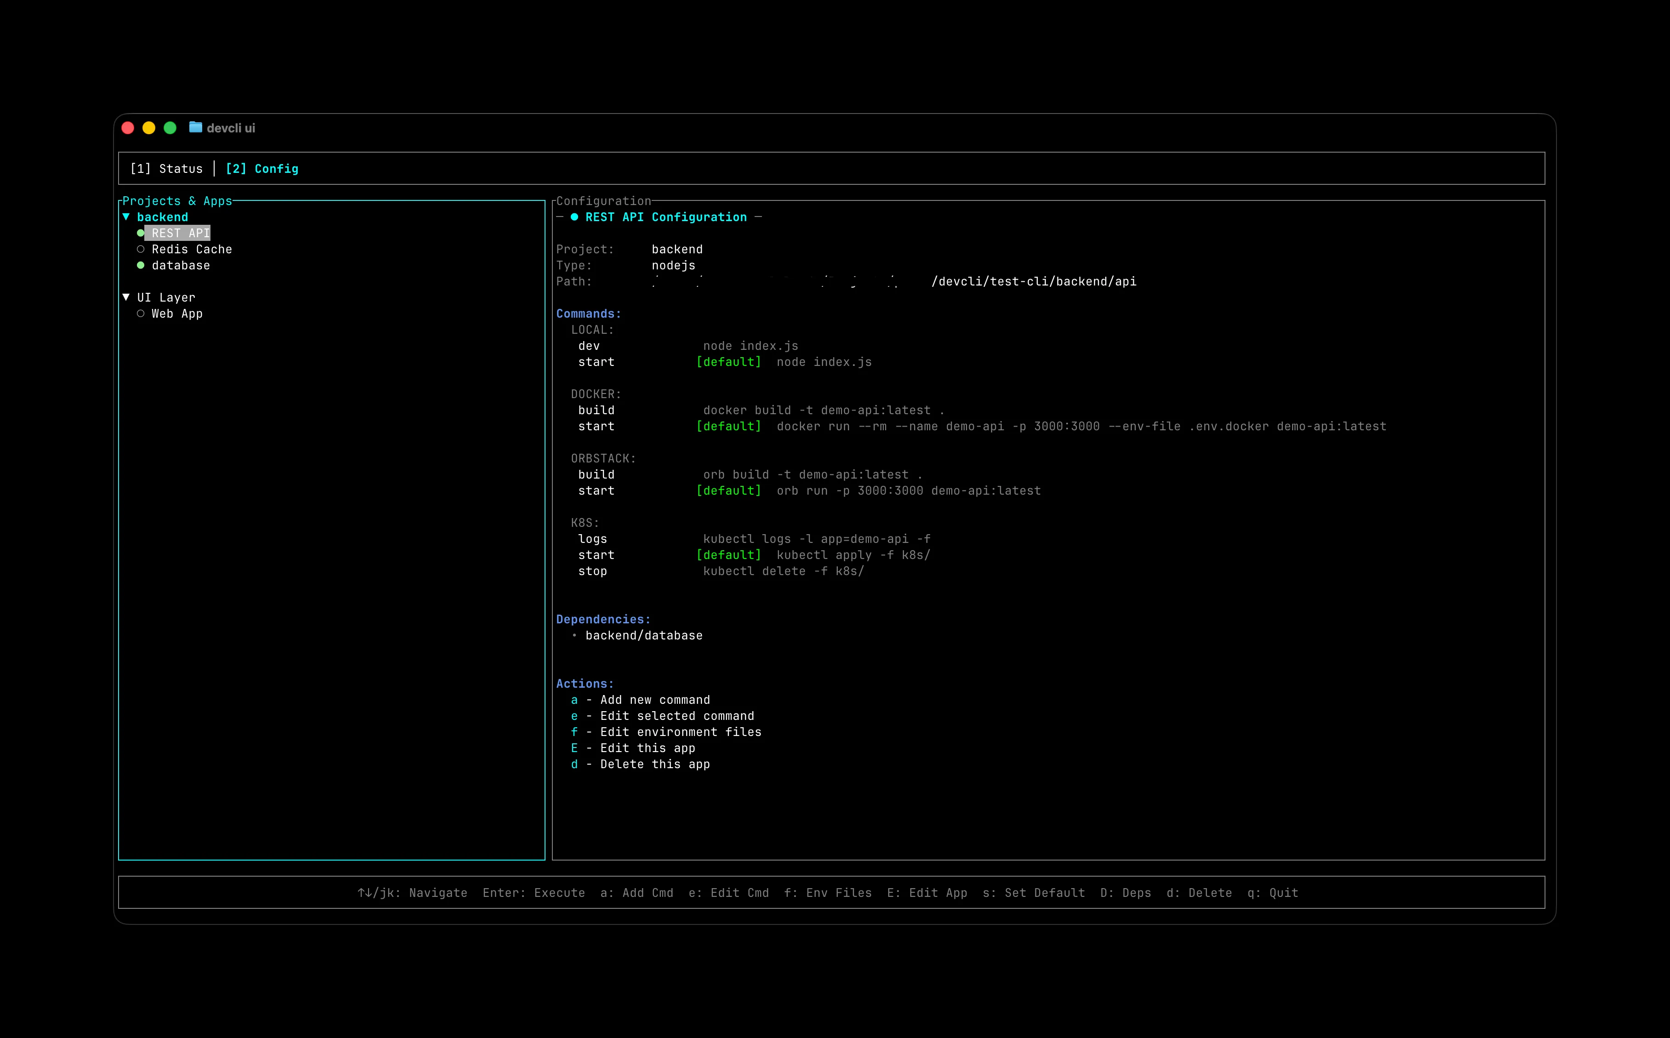Switch to the Status tab
The width and height of the screenshot is (1670, 1038).
[x=167, y=168]
